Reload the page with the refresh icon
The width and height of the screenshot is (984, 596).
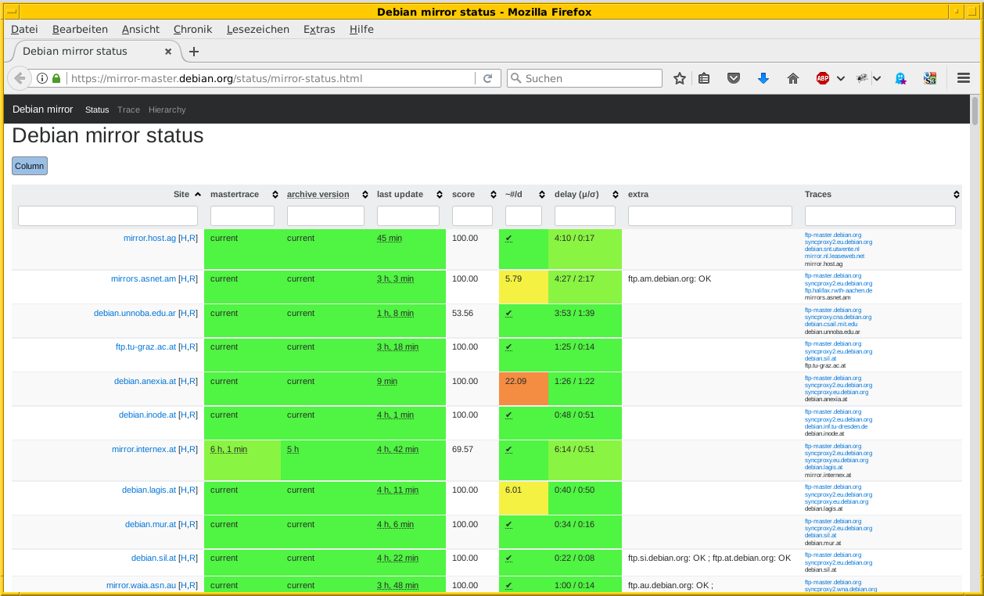point(487,78)
